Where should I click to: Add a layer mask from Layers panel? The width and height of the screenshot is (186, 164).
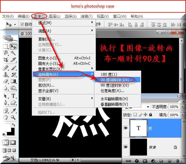pyautogui.click(x=145, y=161)
